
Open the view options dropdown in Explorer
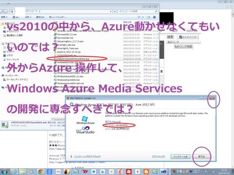(143, 17)
